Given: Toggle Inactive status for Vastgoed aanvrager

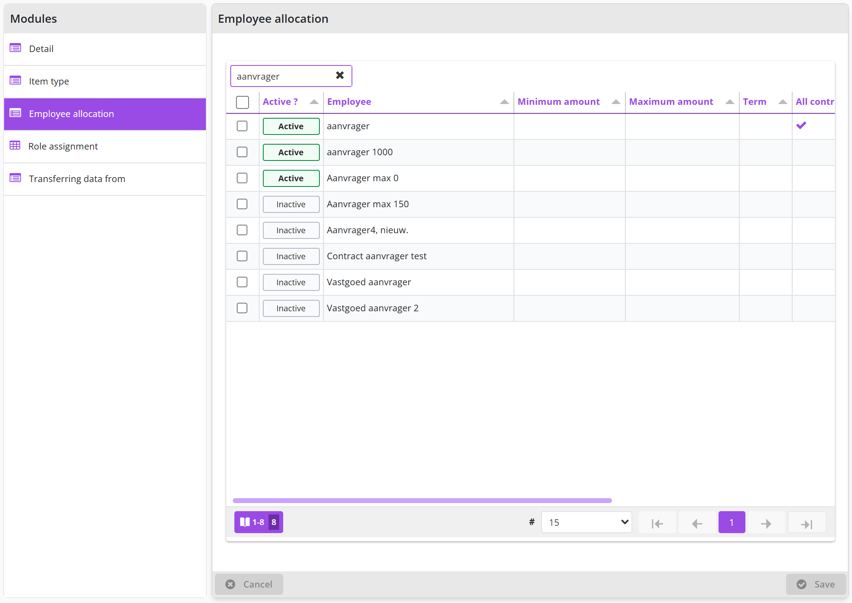Looking at the screenshot, I should pos(291,282).
